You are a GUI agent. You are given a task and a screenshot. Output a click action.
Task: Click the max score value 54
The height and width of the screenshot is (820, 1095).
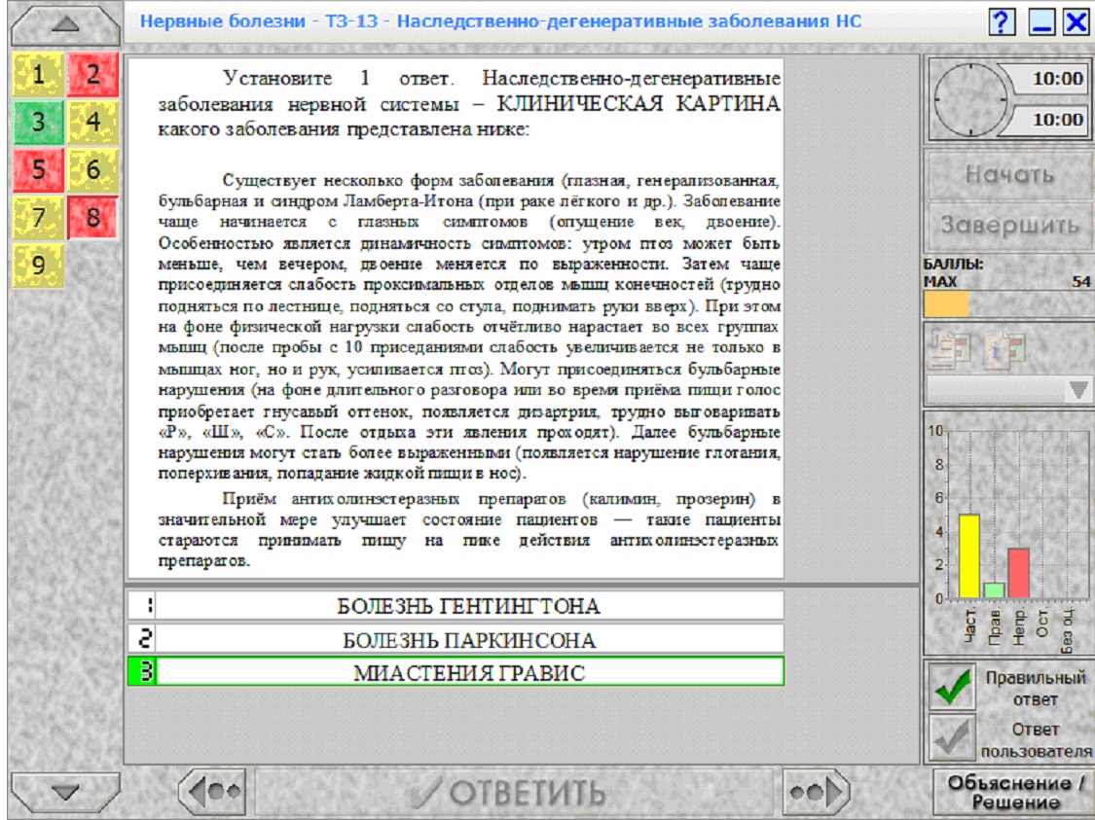coord(1080,281)
